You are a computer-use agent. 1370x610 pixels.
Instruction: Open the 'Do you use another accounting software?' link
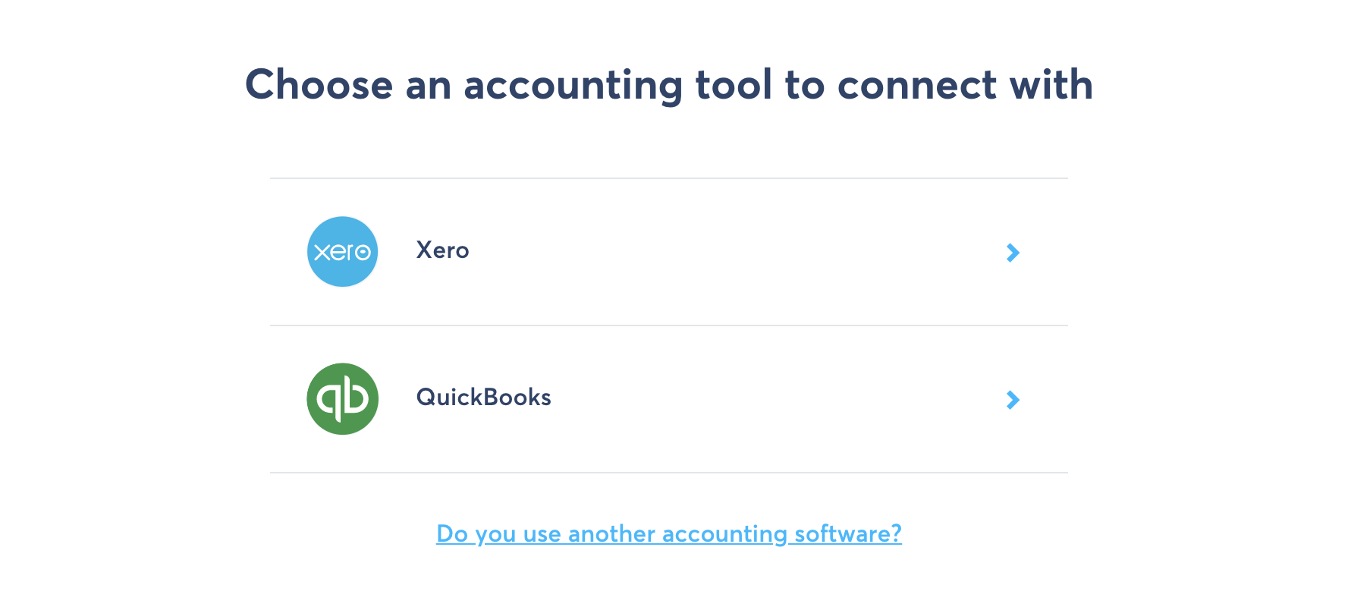[x=668, y=533]
